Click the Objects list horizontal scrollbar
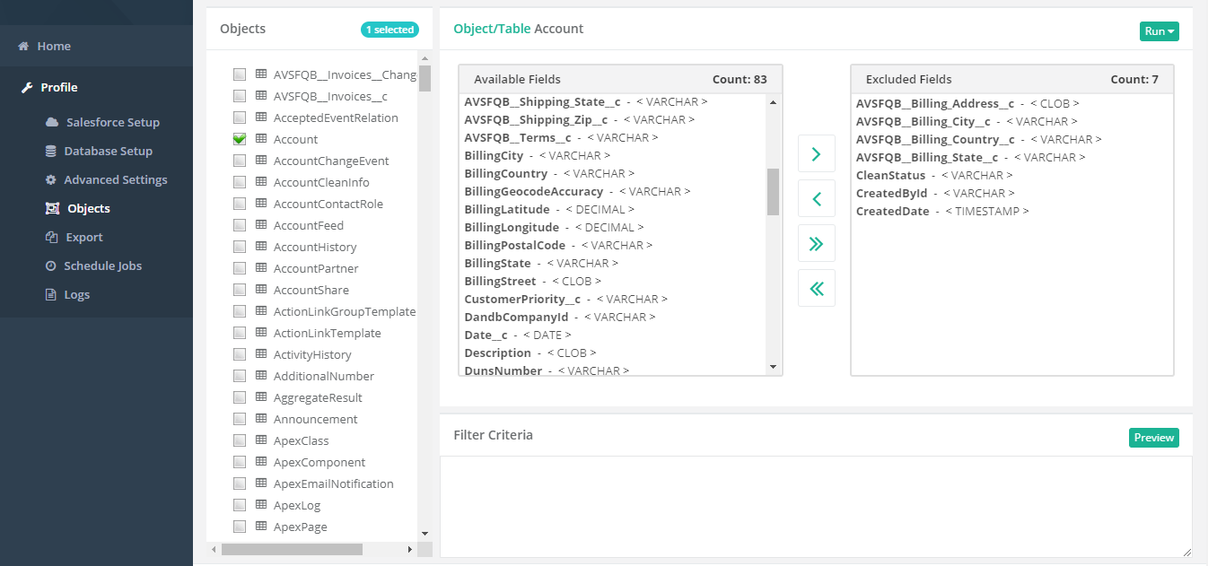The height and width of the screenshot is (566, 1208). point(292,549)
